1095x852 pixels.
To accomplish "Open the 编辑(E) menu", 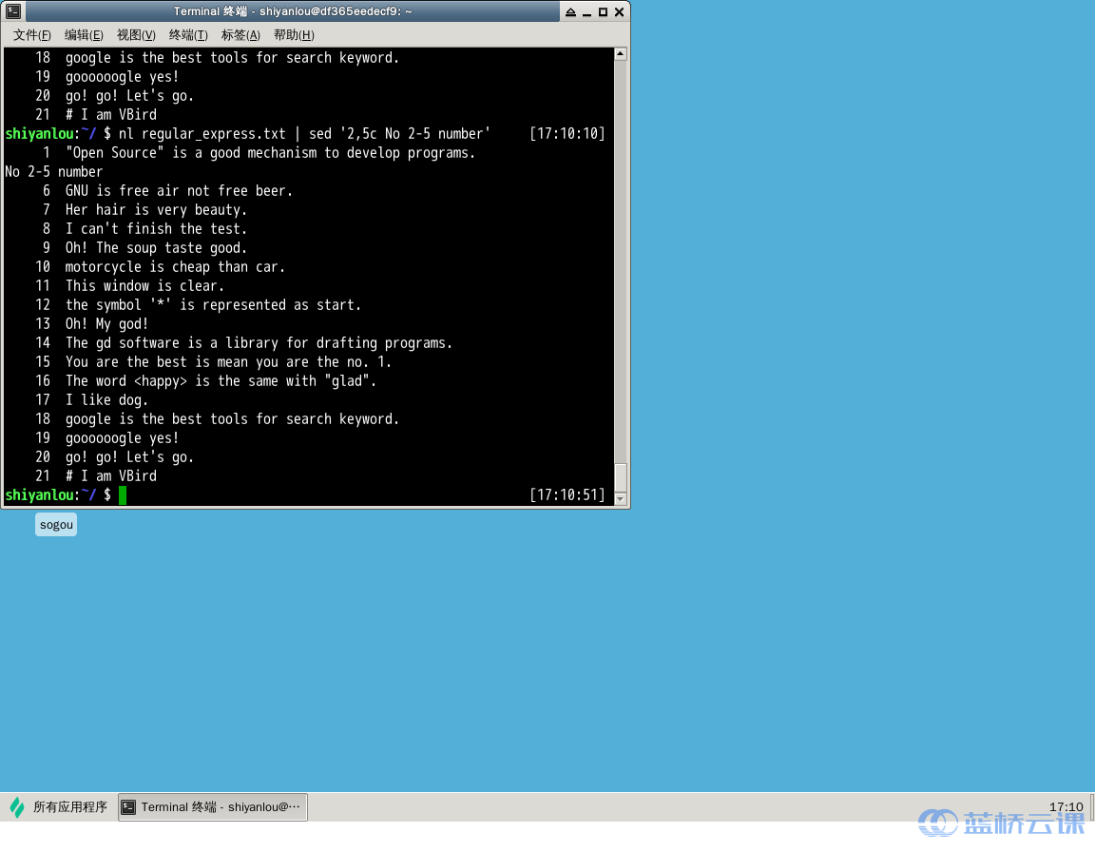I will tap(84, 35).
